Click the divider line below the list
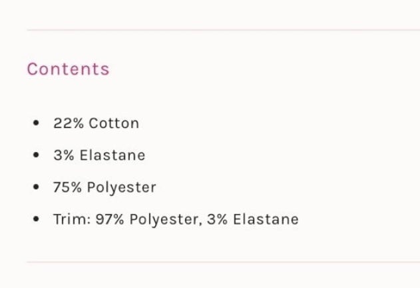 click(x=224, y=262)
